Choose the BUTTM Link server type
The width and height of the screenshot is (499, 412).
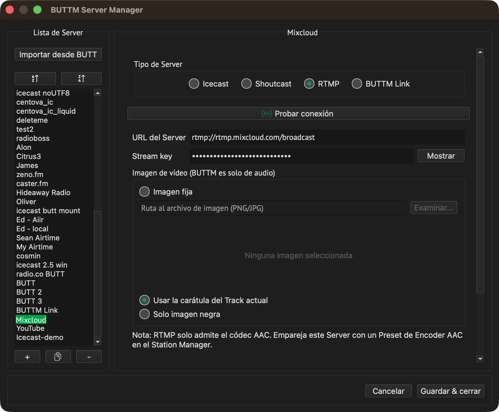click(x=381, y=84)
